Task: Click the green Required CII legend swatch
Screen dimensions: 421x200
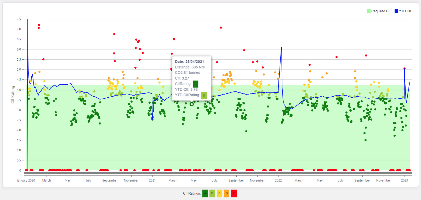Action: (369, 11)
